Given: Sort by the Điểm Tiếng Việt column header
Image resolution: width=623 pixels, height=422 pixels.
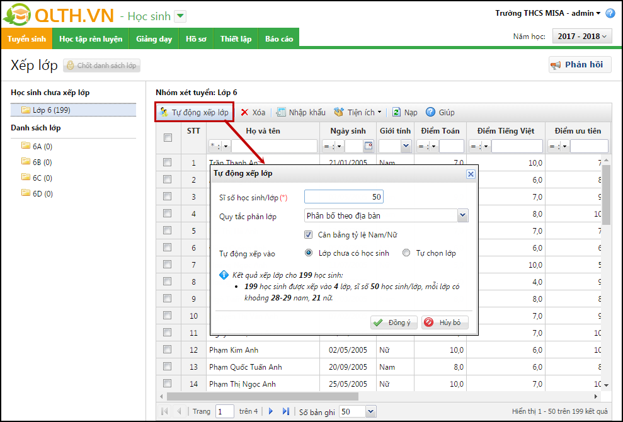Looking at the screenshot, I should tap(505, 131).
